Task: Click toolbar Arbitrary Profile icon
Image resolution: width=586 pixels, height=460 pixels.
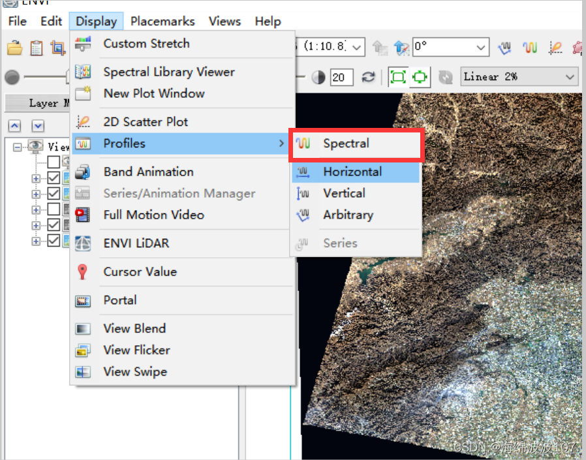Action: (x=505, y=48)
